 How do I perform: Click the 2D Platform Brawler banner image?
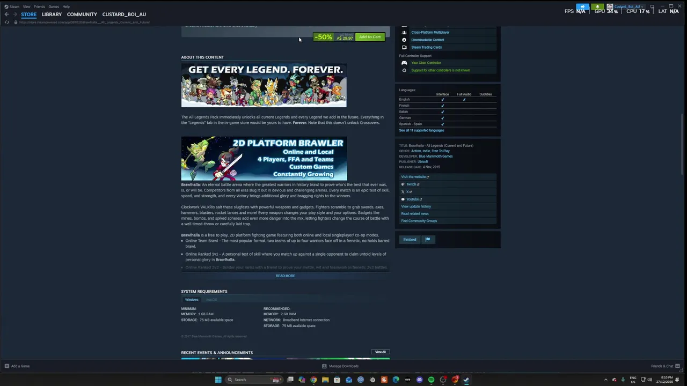tap(264, 159)
